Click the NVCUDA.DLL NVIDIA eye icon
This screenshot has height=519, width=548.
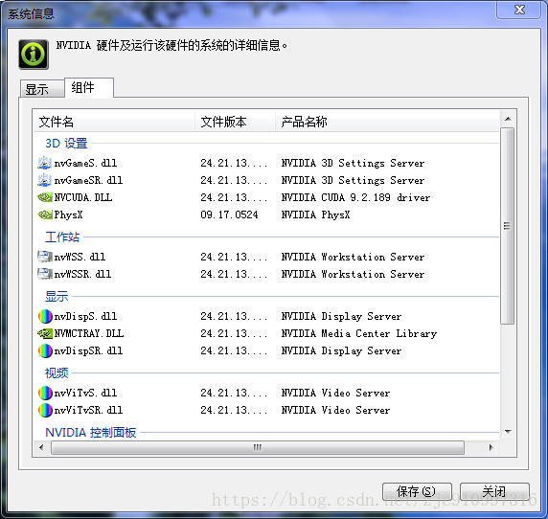coord(45,197)
